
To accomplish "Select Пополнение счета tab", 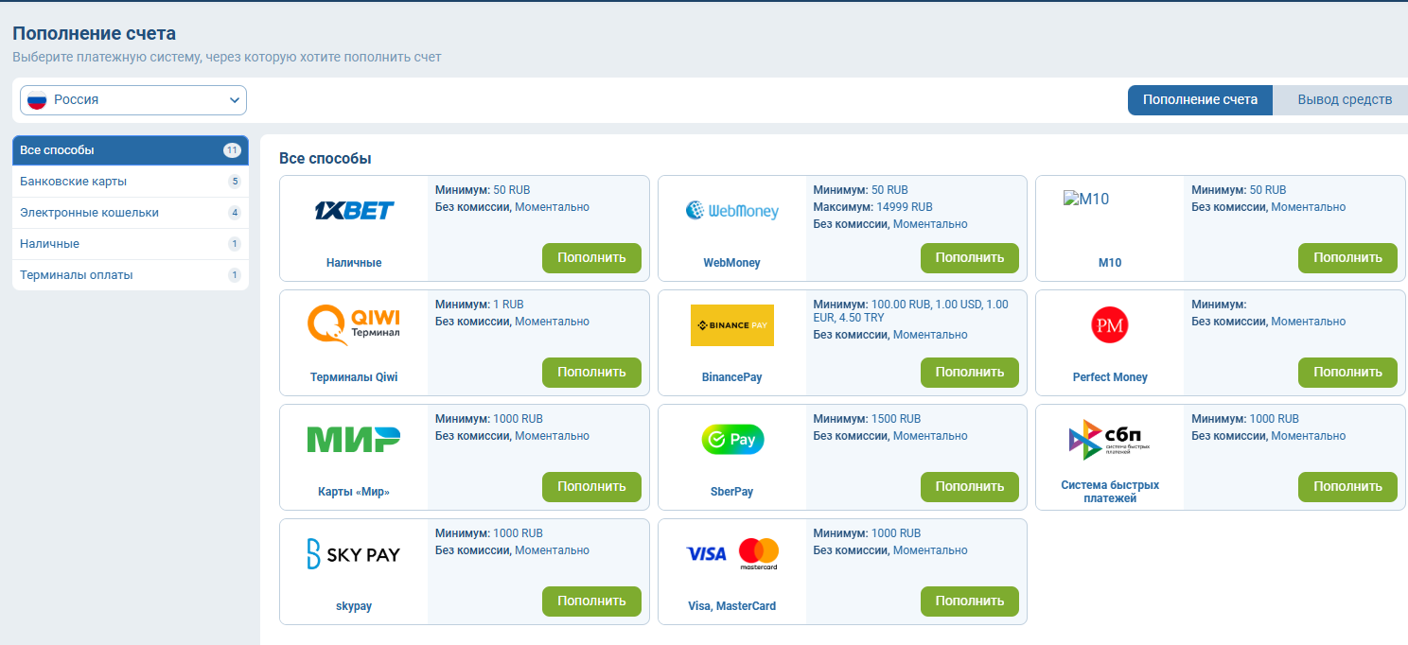I will [x=1200, y=100].
